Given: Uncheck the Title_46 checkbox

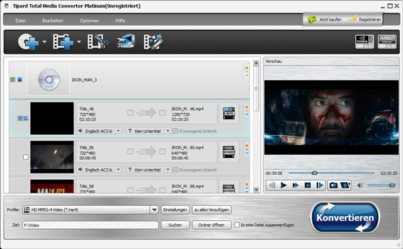Looking at the screenshot, I should tap(26, 118).
